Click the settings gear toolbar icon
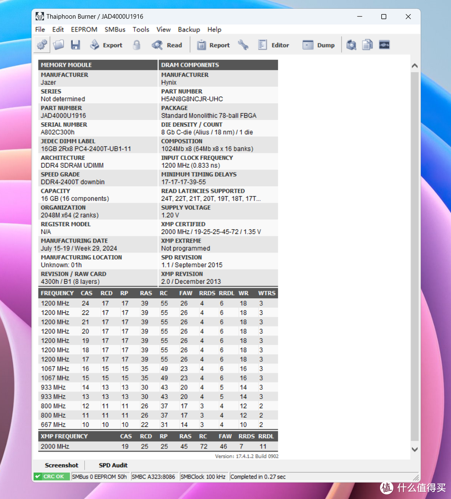This screenshot has height=499, width=451. click(x=42, y=45)
